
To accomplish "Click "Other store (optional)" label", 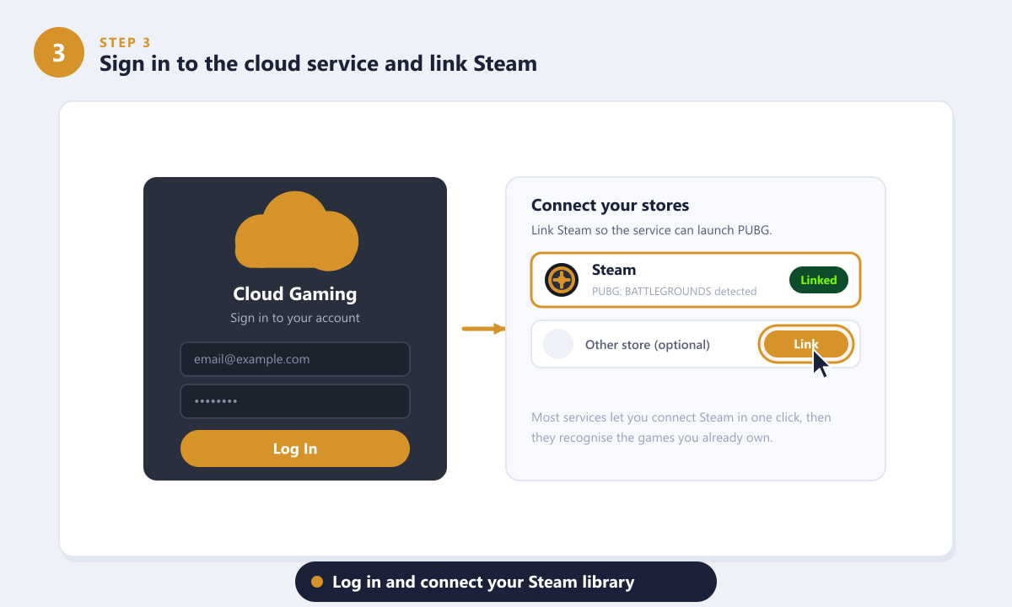I will point(648,344).
